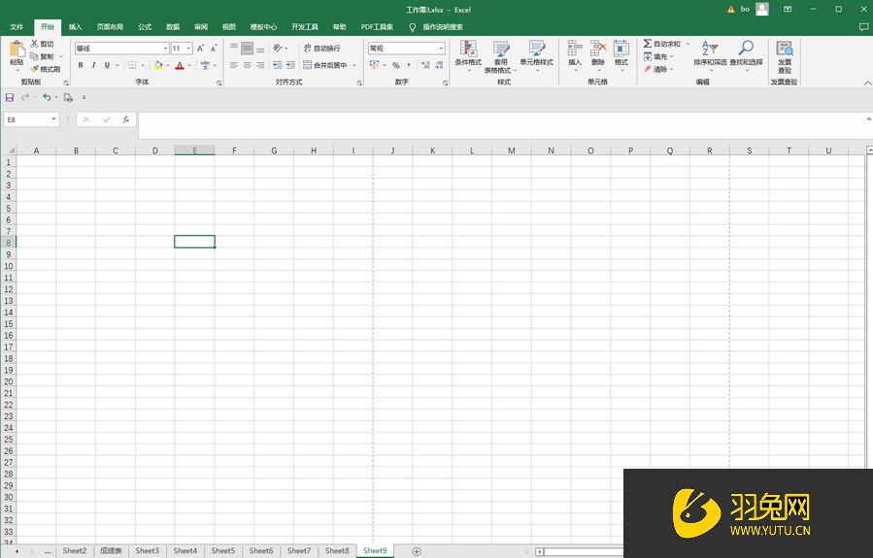The height and width of the screenshot is (558, 873).
Task: Apply the red font color swatch
Action: 180,65
